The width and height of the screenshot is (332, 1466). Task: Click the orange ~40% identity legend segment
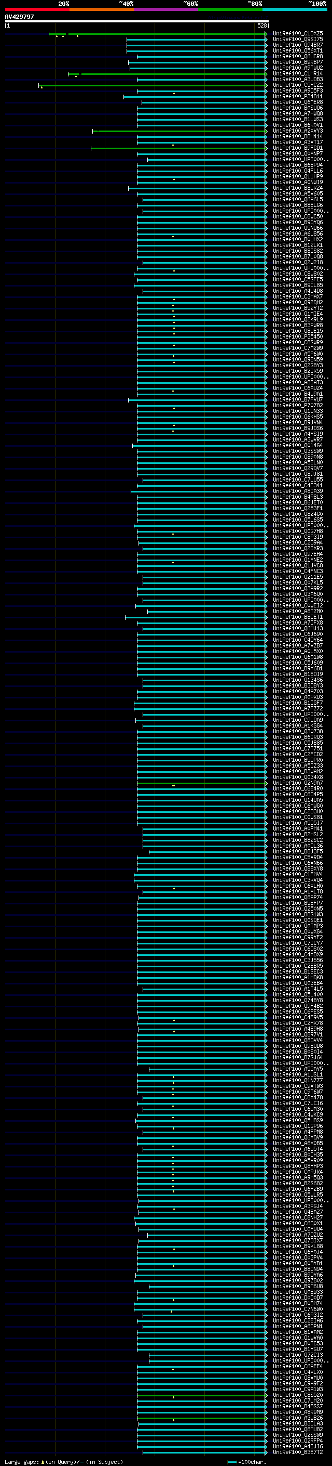102,9
